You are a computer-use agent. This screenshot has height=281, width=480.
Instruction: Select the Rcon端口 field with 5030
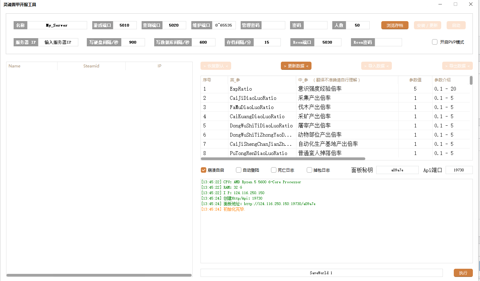(327, 42)
